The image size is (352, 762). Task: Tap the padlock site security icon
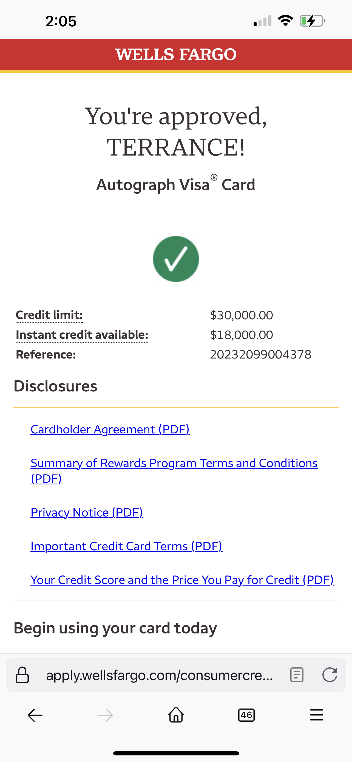tap(22, 675)
